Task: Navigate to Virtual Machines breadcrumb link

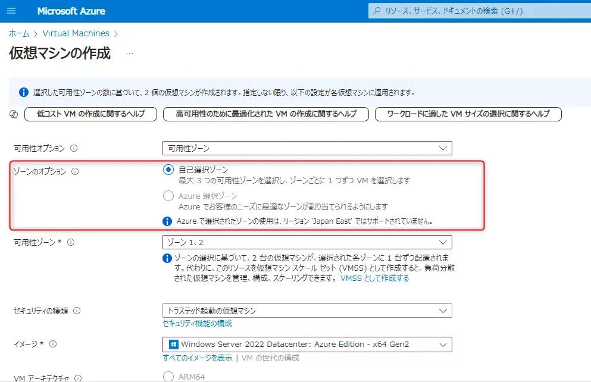Action: 76,33
